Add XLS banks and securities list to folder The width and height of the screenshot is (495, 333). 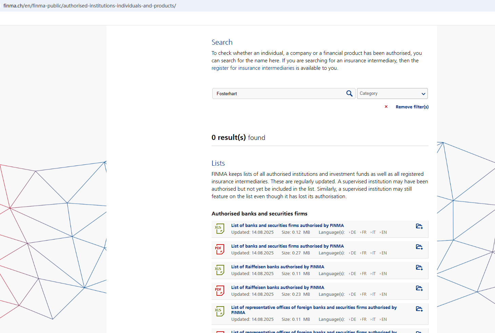[419, 226]
